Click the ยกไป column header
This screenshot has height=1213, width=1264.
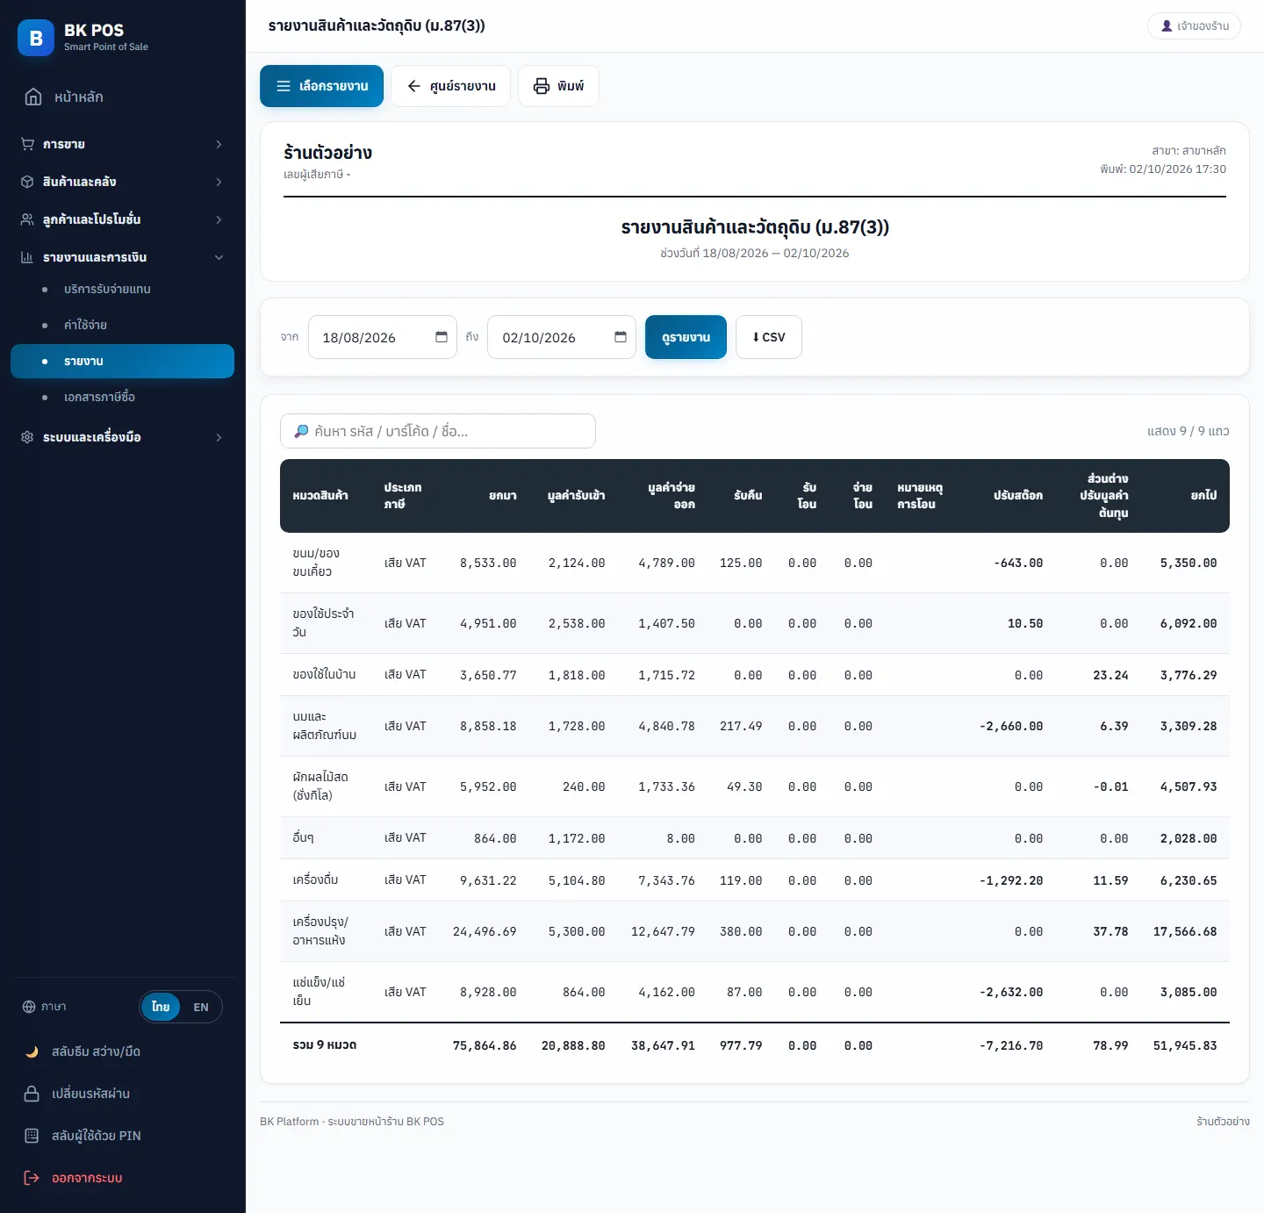click(1203, 496)
